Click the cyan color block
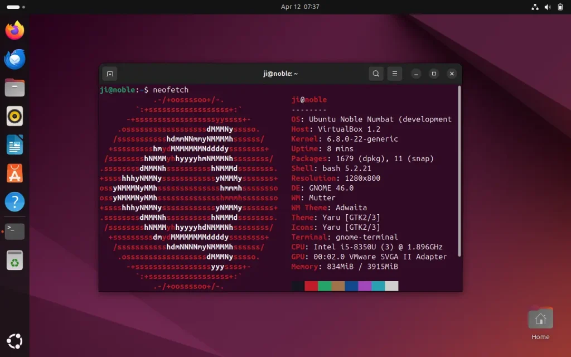Viewport: 571px width, 357px height. [x=379, y=286]
